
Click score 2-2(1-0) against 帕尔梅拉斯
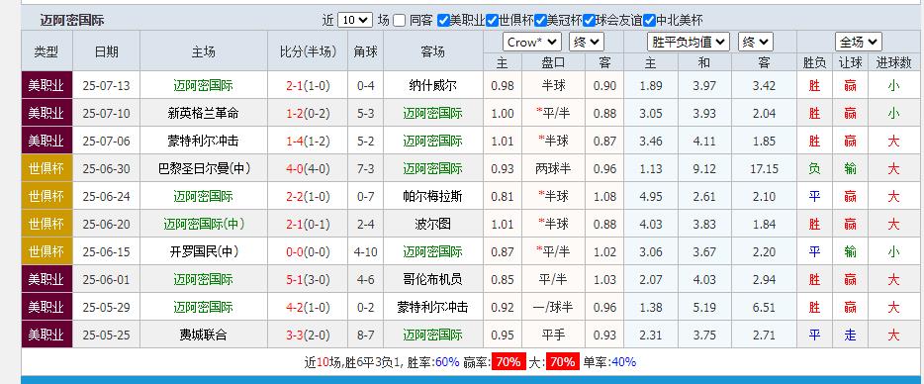click(308, 196)
